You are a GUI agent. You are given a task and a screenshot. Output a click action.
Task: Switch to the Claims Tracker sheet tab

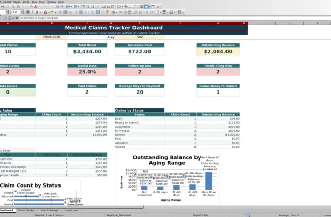26,210
